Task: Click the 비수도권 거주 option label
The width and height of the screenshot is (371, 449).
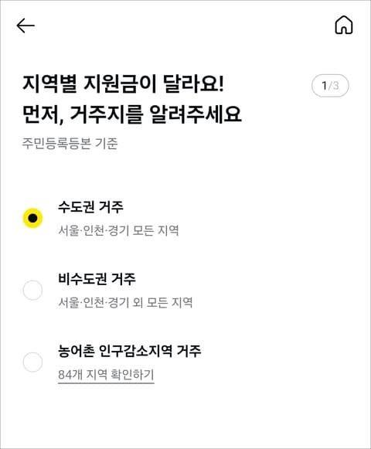Action: (97, 279)
